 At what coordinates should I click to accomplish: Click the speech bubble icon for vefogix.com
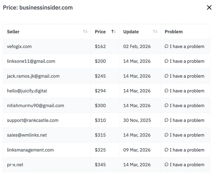pos(167,46)
